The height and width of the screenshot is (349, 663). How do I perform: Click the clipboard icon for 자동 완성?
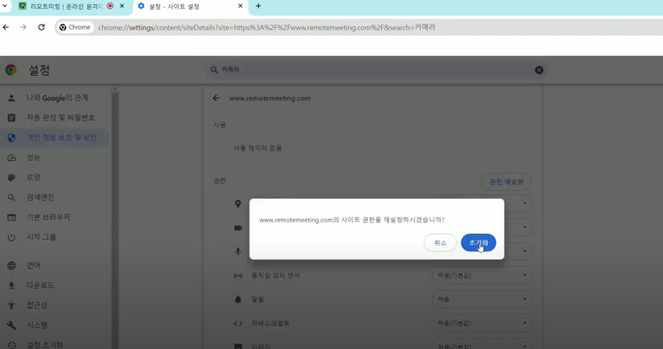(x=12, y=117)
